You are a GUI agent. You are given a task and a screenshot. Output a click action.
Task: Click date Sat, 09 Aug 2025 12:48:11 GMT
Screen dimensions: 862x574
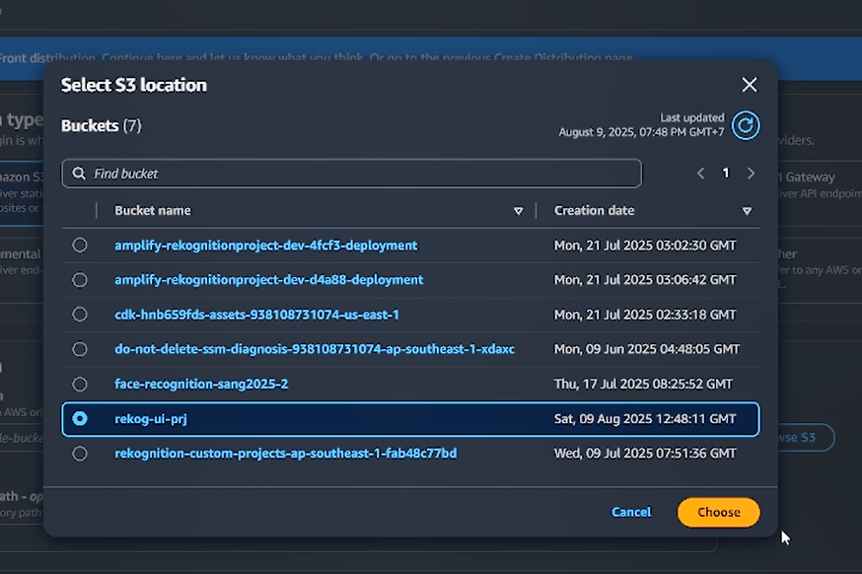(645, 419)
